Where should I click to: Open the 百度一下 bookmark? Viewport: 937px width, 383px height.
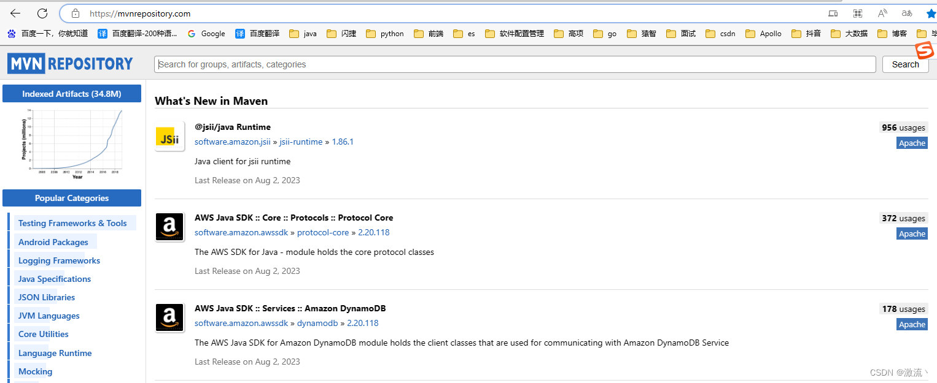click(x=47, y=34)
